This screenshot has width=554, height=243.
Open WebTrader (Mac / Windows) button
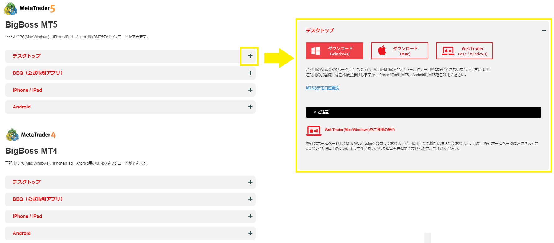(464, 51)
